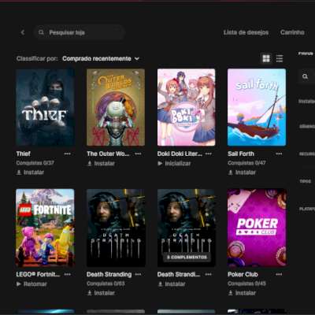Screen dimensions: 315x315
Task: Open more options for LEGO Fortnite
Action: click(x=68, y=274)
